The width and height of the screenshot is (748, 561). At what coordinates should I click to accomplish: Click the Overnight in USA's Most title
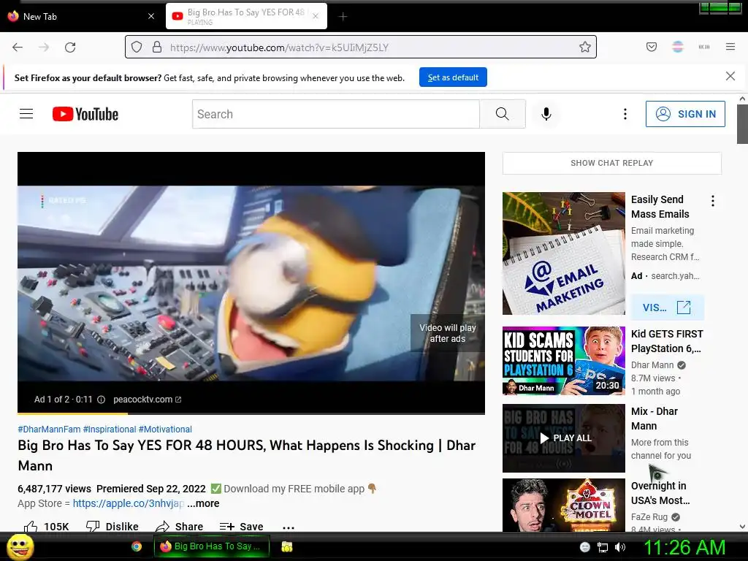pyautogui.click(x=660, y=493)
